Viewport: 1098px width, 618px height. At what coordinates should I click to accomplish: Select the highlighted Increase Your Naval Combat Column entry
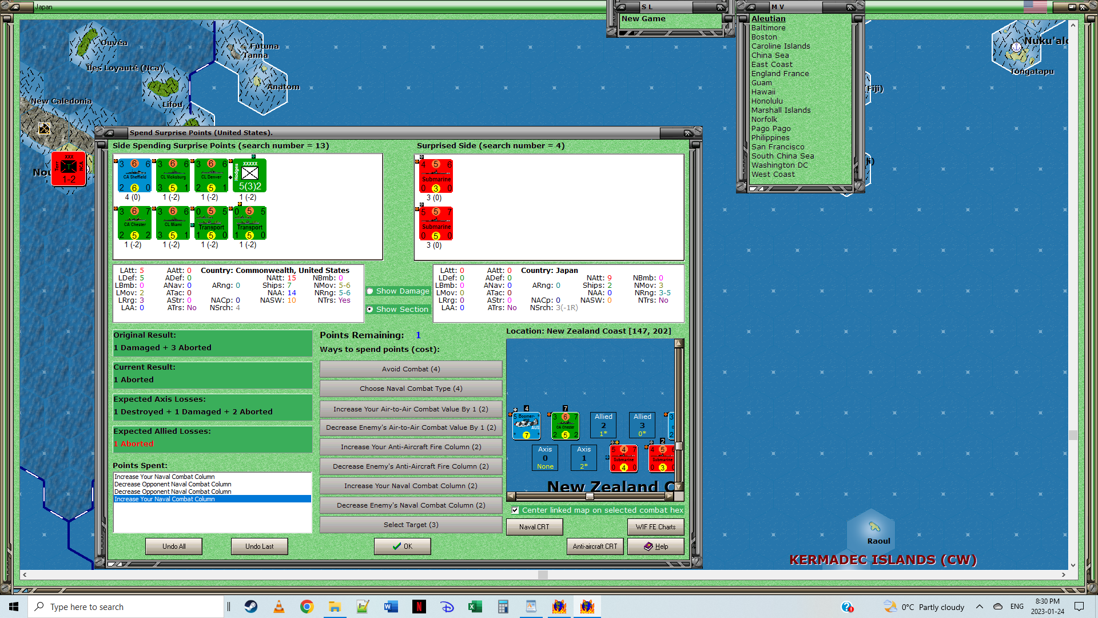point(212,499)
